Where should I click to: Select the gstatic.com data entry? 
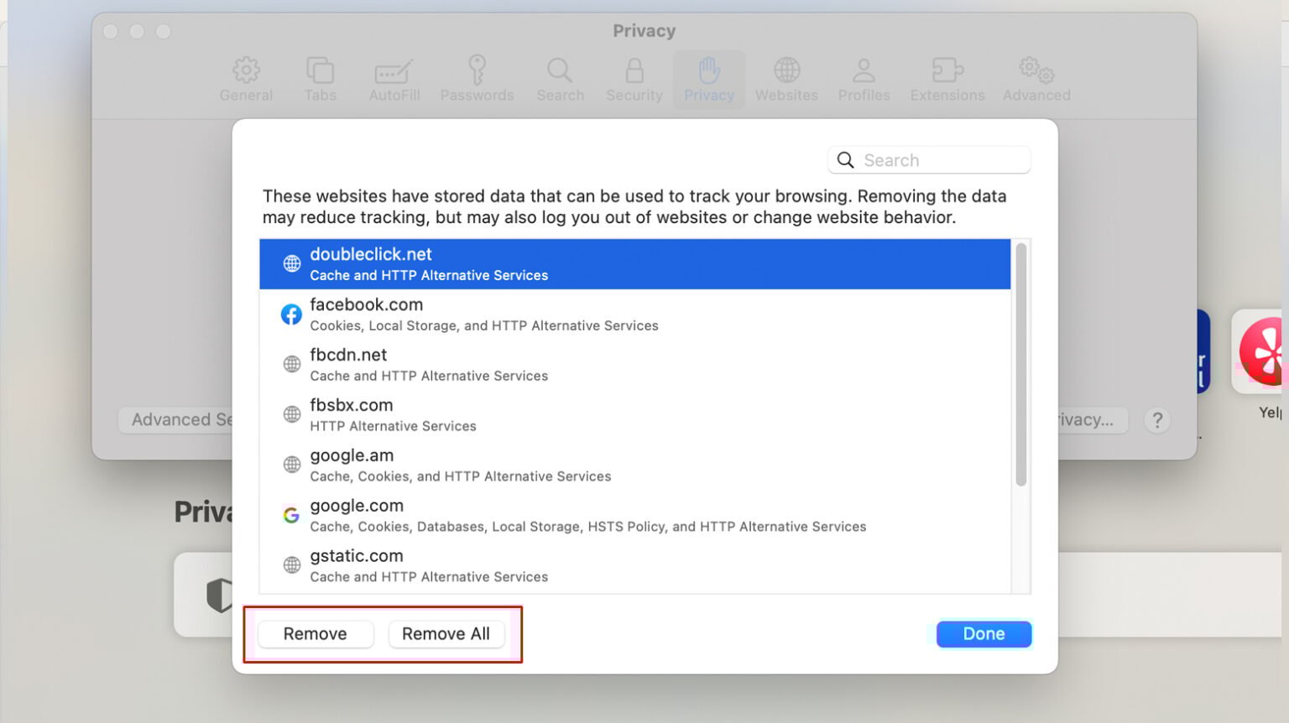point(356,564)
